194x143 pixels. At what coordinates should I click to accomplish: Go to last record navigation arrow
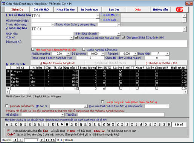(x=47, y=140)
